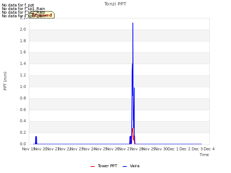Click the Tower PPT legend entry
The height and width of the screenshot is (173, 231).
pos(104,166)
